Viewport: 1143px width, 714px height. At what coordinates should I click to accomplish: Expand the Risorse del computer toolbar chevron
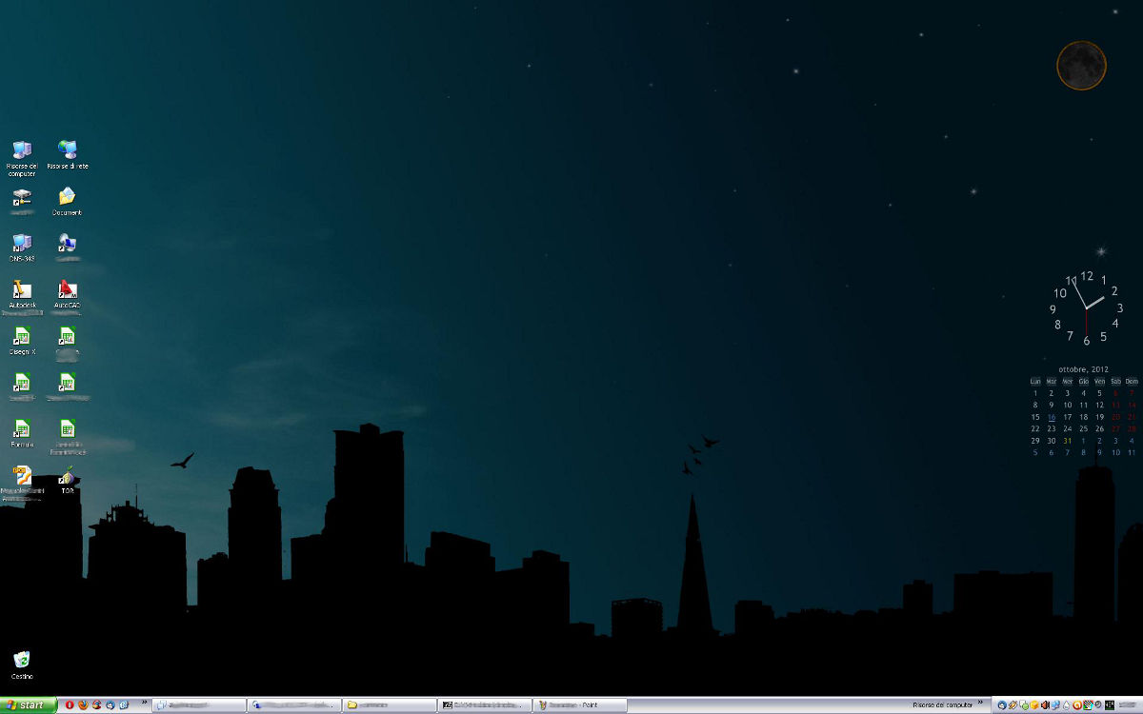click(x=980, y=704)
